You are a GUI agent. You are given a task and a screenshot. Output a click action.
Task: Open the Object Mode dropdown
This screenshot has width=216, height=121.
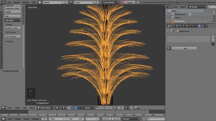tap(46, 108)
